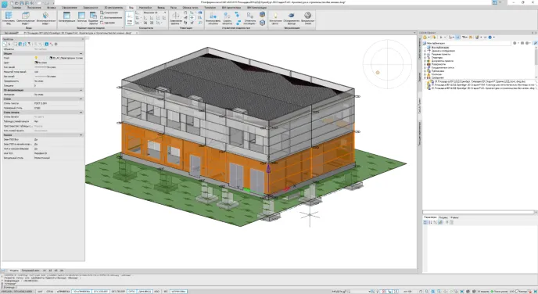
Task: Select the orbit navigation icon in ribbon
Action: [176, 16]
